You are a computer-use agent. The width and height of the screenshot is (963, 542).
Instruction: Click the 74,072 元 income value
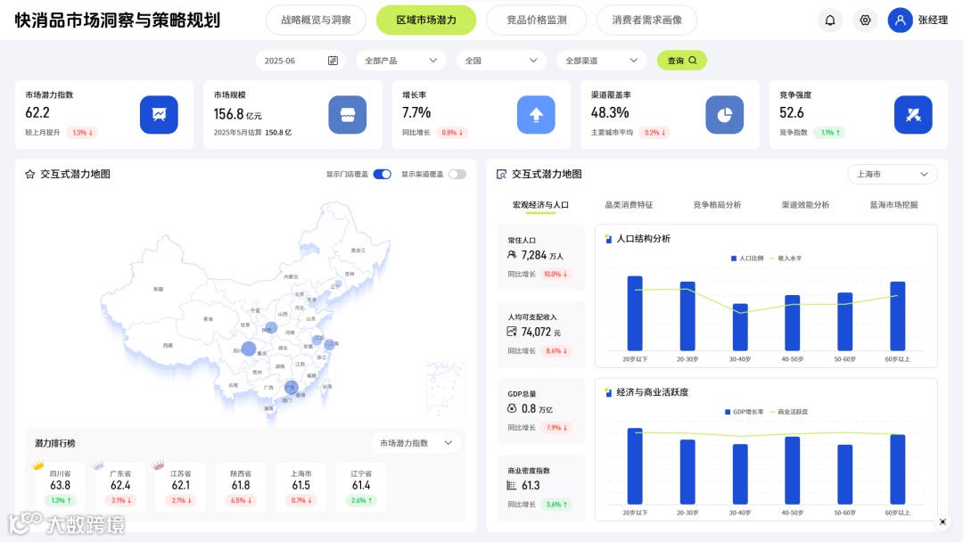[x=541, y=333]
